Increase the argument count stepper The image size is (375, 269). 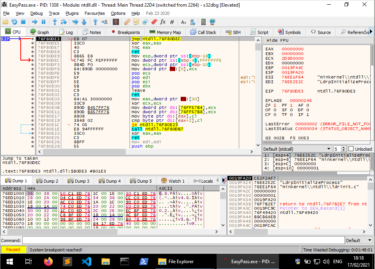(344, 148)
